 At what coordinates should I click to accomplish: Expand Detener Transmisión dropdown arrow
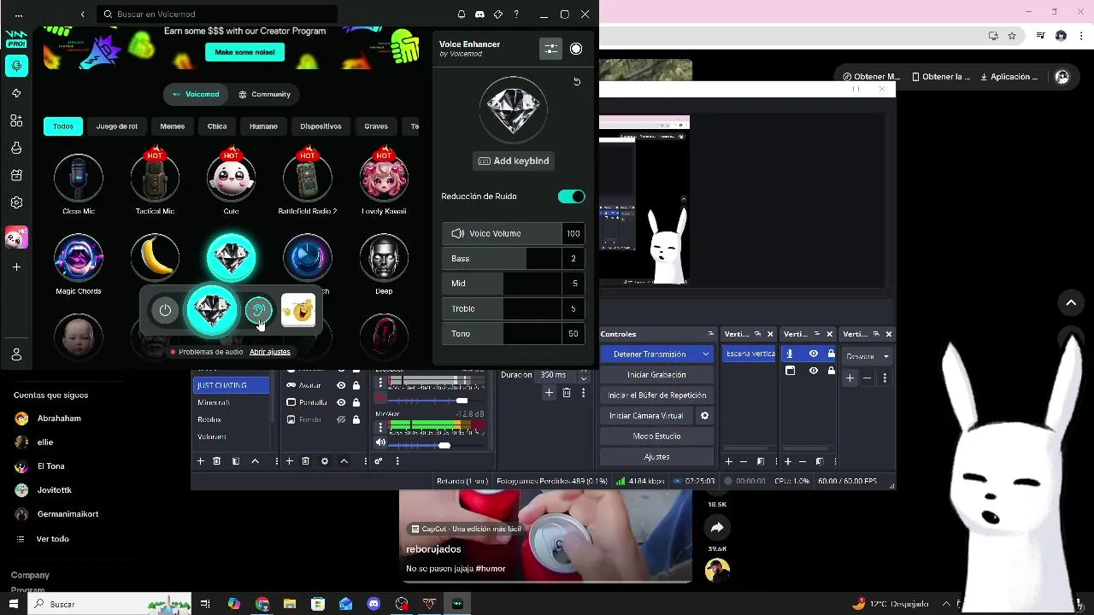click(706, 354)
